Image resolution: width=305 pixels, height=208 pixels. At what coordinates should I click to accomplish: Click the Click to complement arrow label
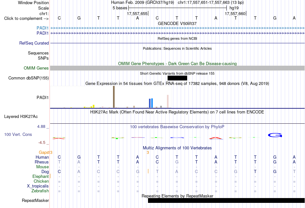click(26, 19)
